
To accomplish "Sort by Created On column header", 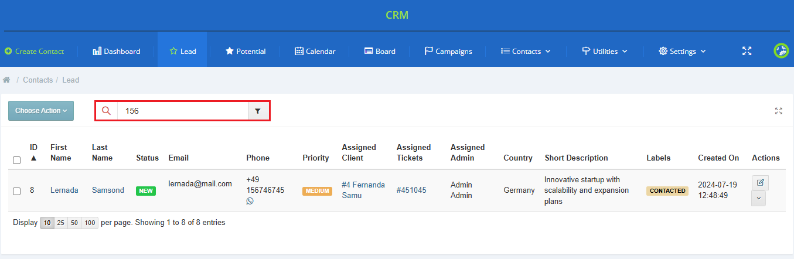I will pos(718,158).
